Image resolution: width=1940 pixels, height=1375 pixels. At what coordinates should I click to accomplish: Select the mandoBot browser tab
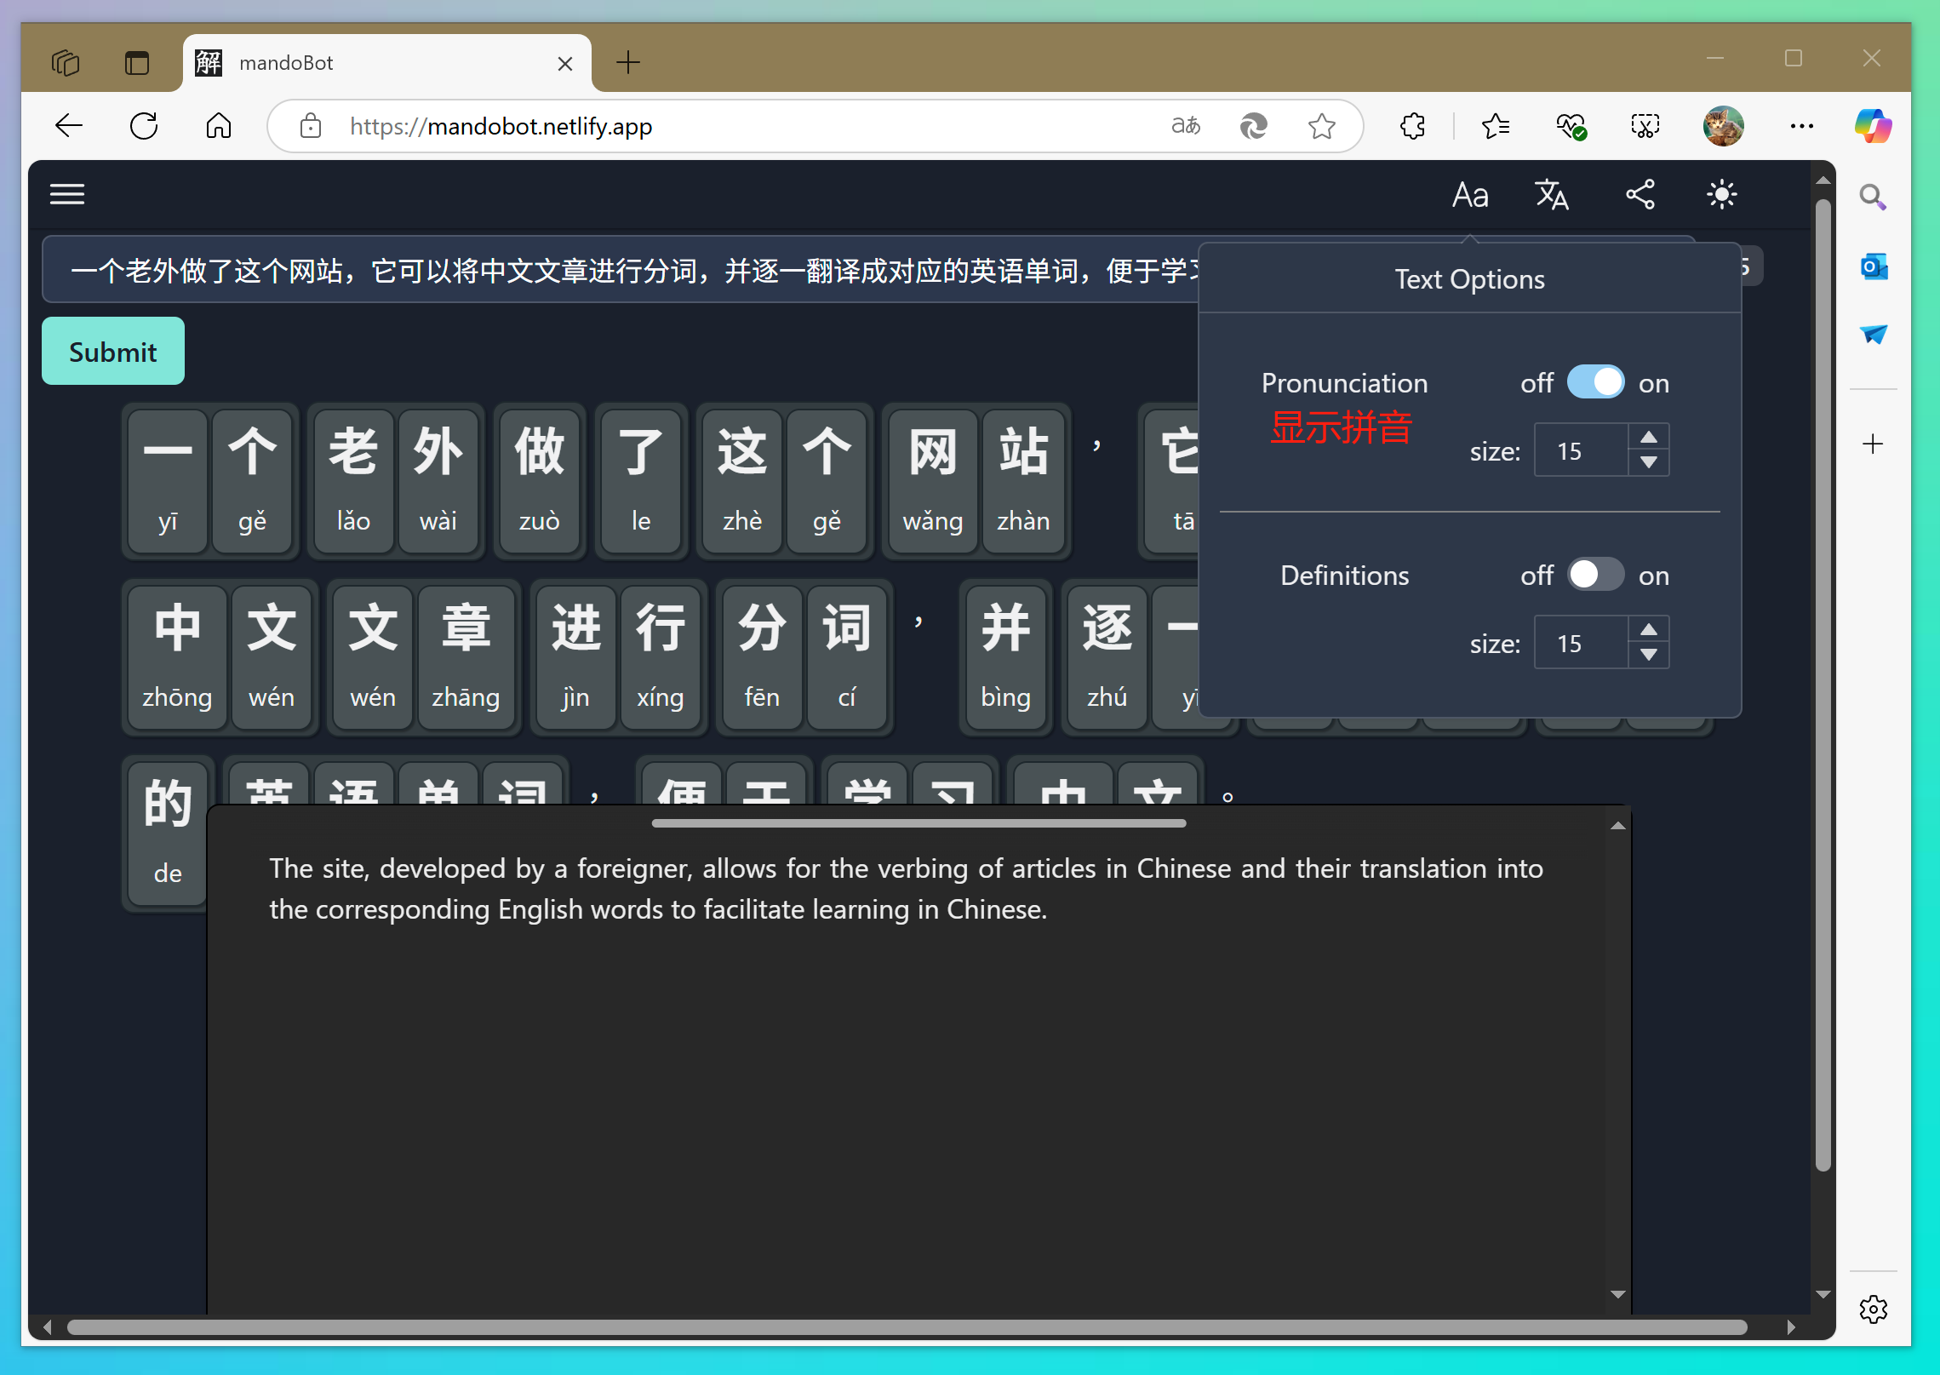(x=387, y=63)
